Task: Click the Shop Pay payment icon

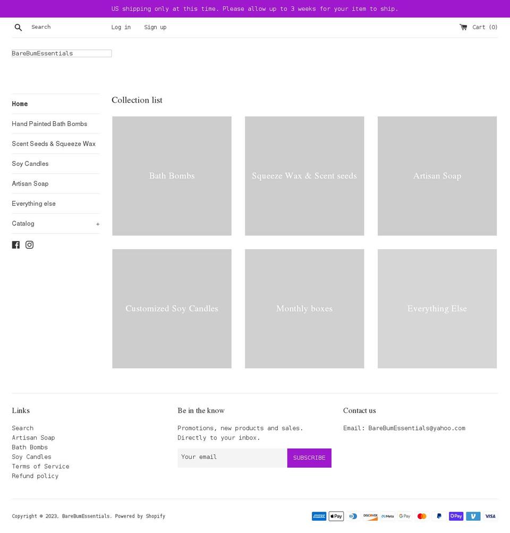Action: point(456,516)
